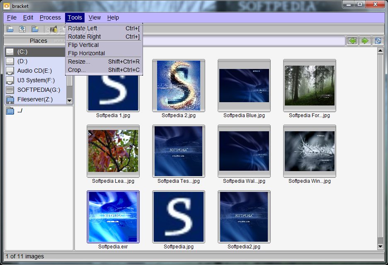Click the open file toolbar icon
This screenshot has width=388, height=265.
tap(10, 29)
